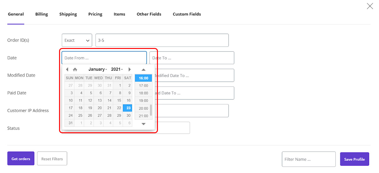Focus the Filter Name text field
The height and width of the screenshot is (173, 379).
308,159
